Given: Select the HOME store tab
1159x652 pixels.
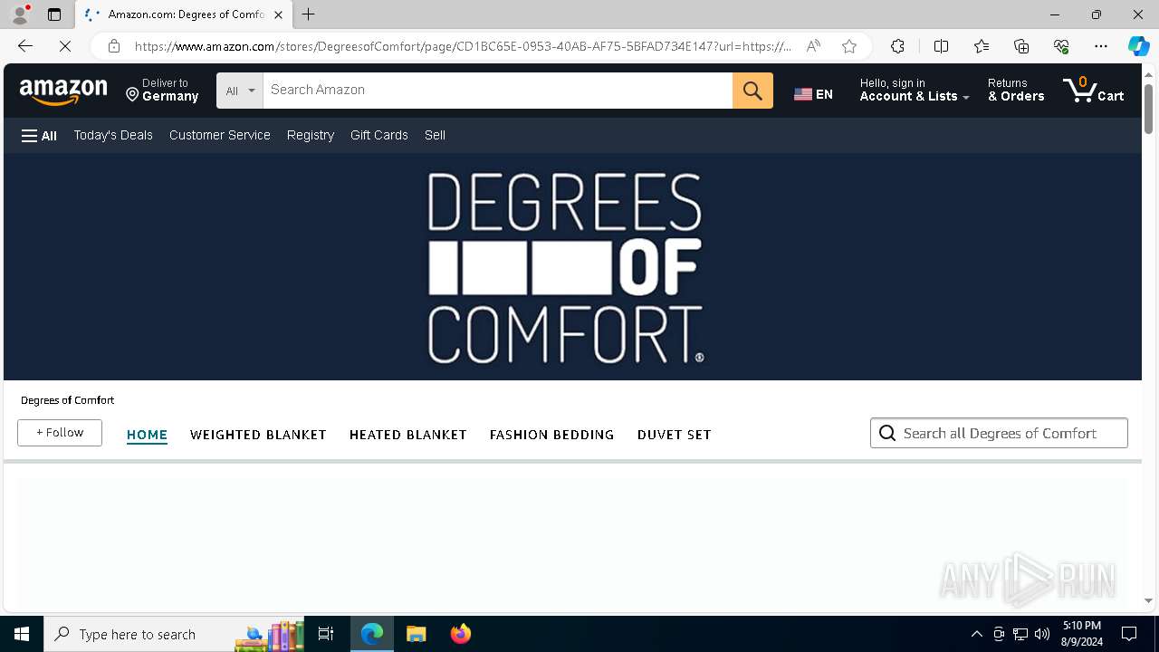Looking at the screenshot, I should click(147, 435).
